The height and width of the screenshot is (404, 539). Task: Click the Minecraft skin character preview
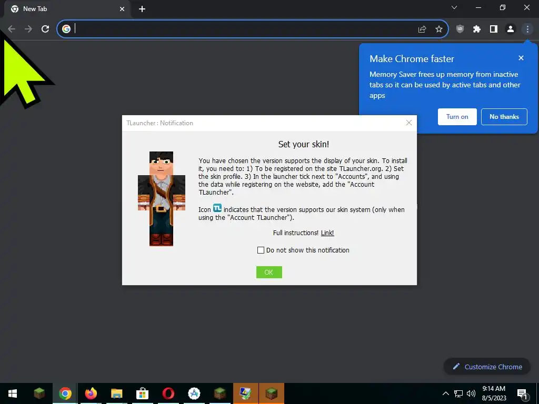(162, 198)
